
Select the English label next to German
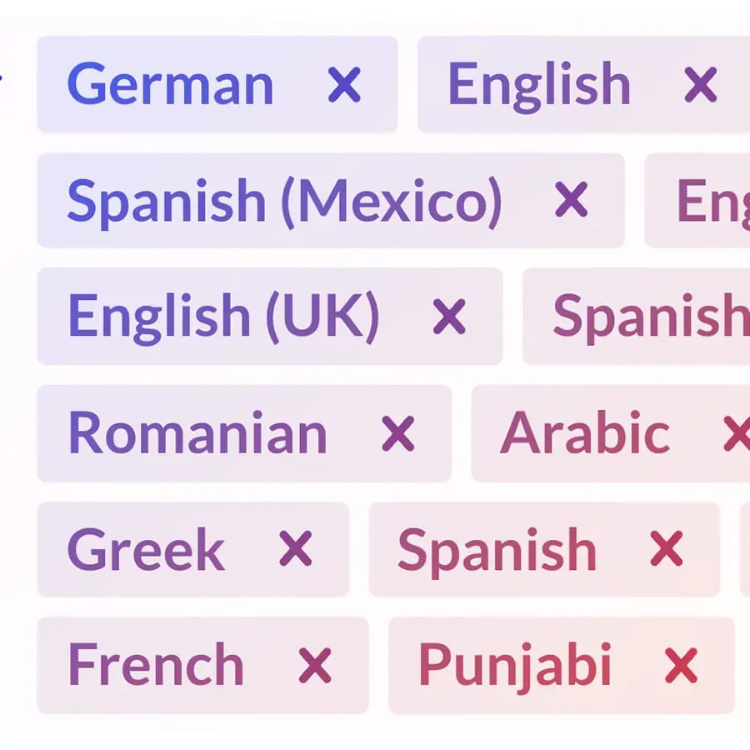point(539,85)
